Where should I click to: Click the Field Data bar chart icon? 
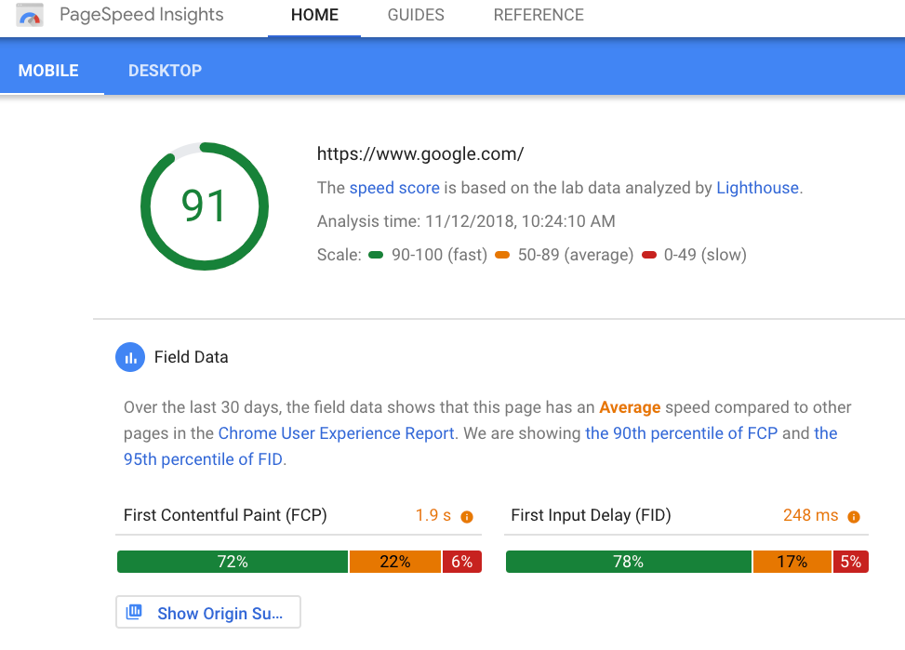pos(130,357)
